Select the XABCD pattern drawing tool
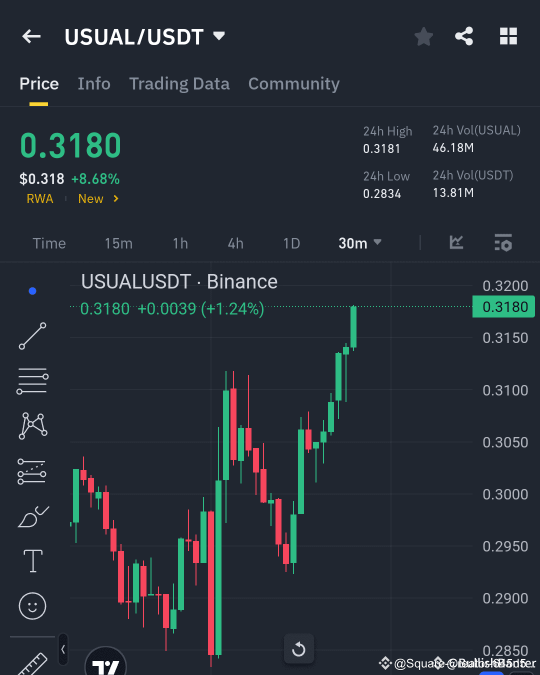 click(x=32, y=425)
